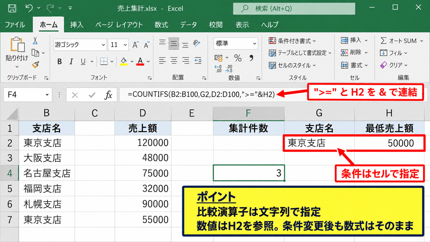
Task: Switch to the 挿入 ribbon tab
Action: coord(77,25)
